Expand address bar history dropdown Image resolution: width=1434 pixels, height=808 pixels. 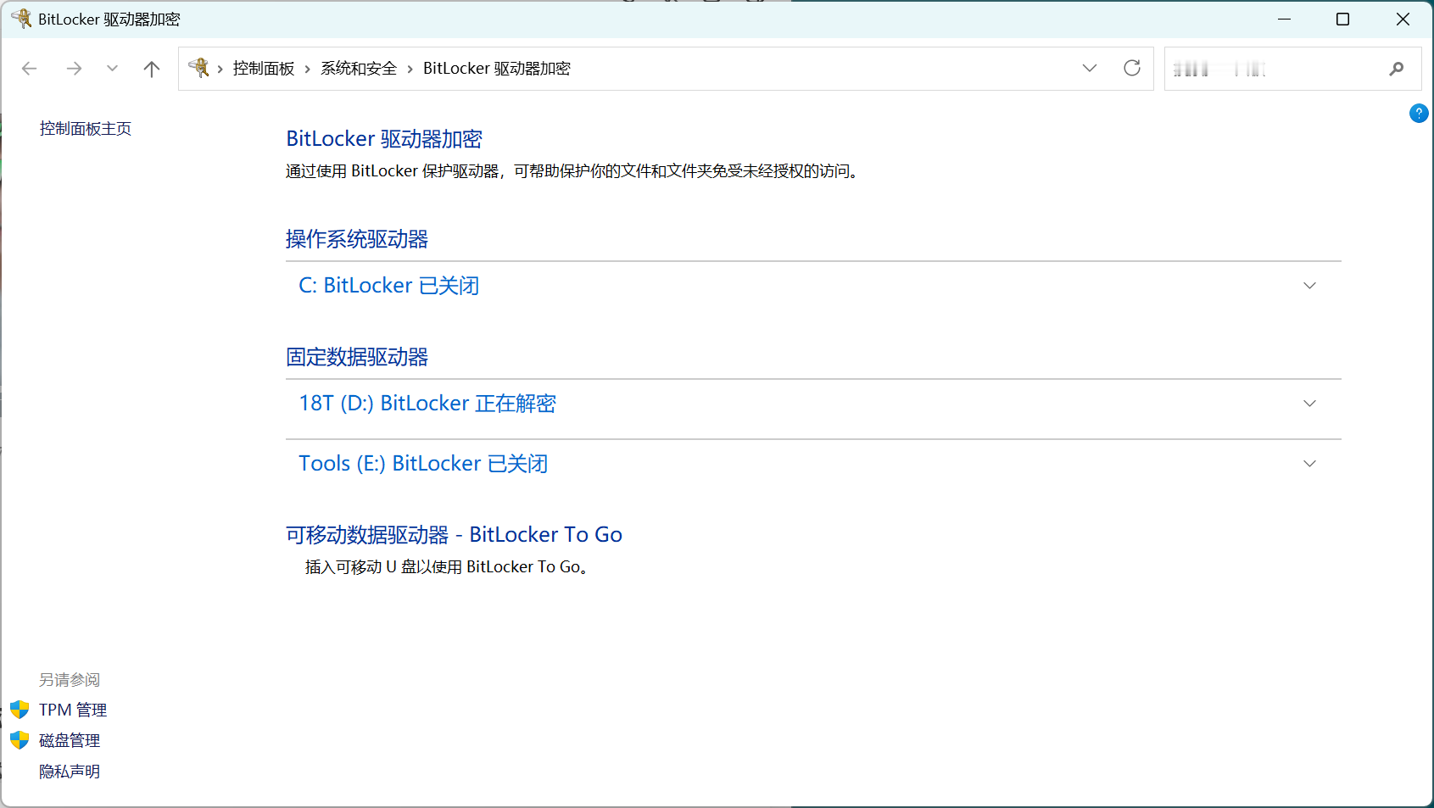coord(1090,68)
